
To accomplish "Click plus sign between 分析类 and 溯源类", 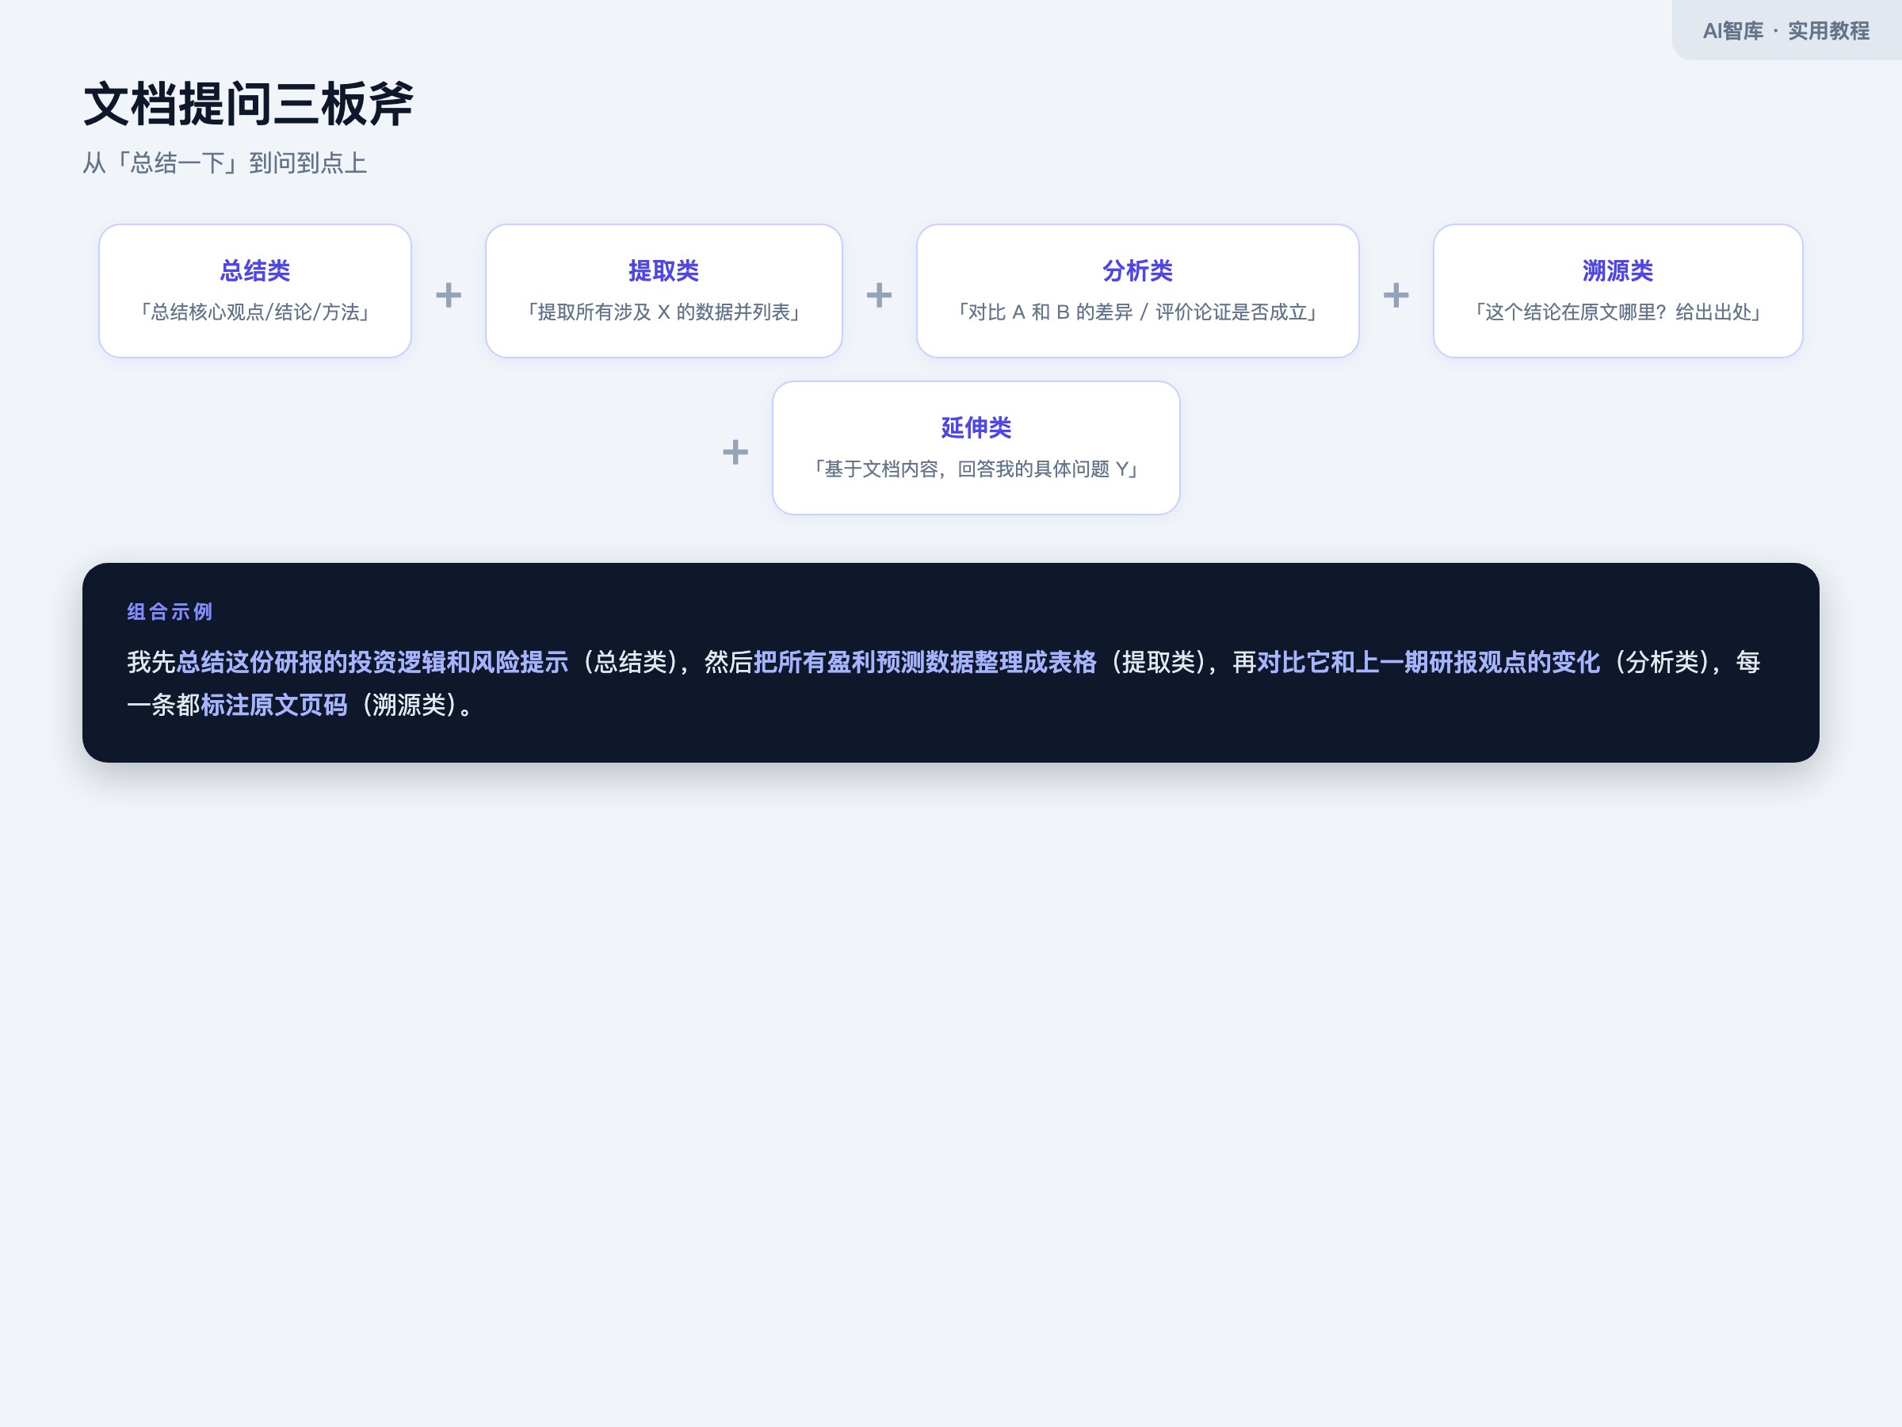I will [1396, 295].
